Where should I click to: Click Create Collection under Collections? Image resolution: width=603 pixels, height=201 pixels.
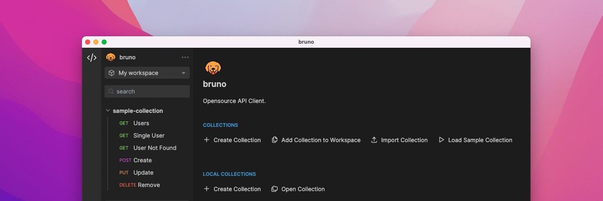pos(237,140)
